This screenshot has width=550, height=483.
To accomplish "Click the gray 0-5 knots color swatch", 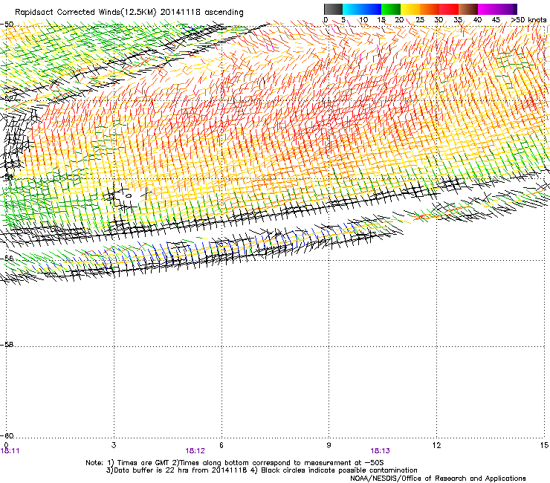I will click(333, 9).
